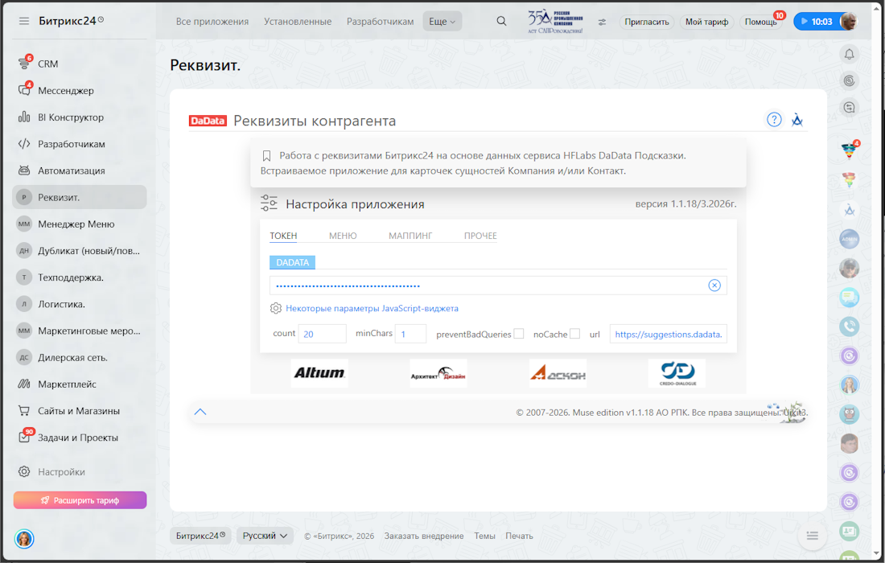This screenshot has height=563, width=885.
Task: Open Установленные top menu
Action: [298, 22]
